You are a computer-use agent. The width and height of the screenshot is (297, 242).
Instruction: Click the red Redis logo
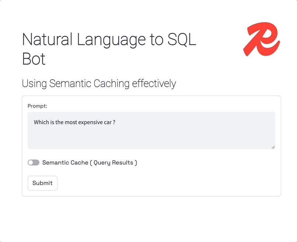pos(261,39)
